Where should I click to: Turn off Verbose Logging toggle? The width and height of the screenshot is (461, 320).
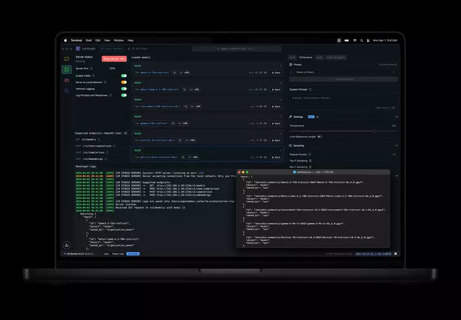124,88
